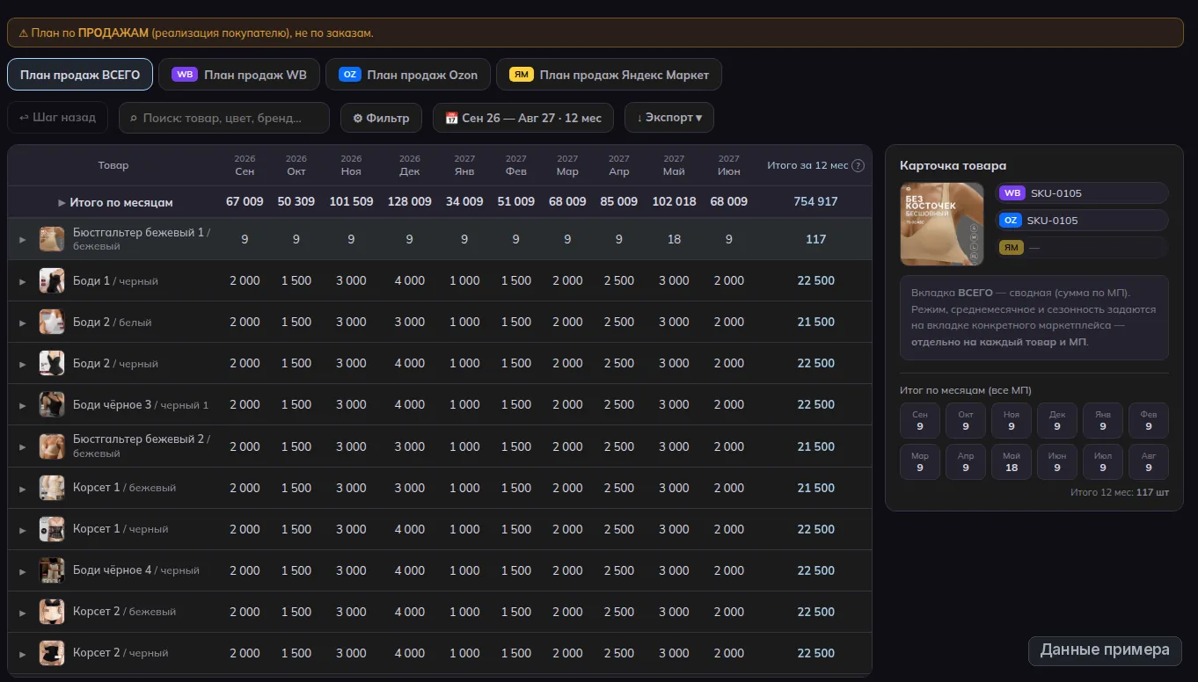Click the WB SKU-0105 badge in product card
1198x682 pixels.
pos(1082,193)
